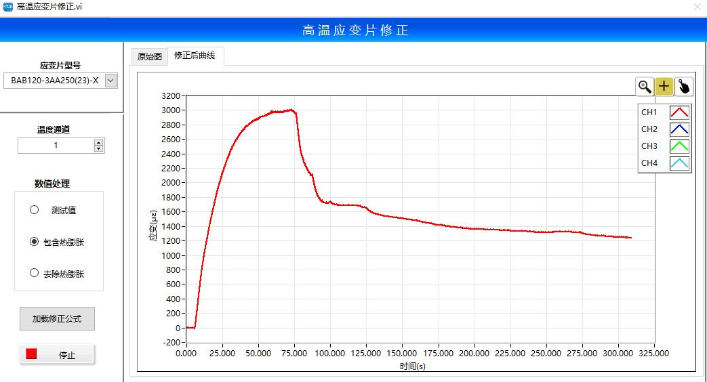Select the crosshair cursor graph tool
The image size is (707, 382).
tap(664, 86)
